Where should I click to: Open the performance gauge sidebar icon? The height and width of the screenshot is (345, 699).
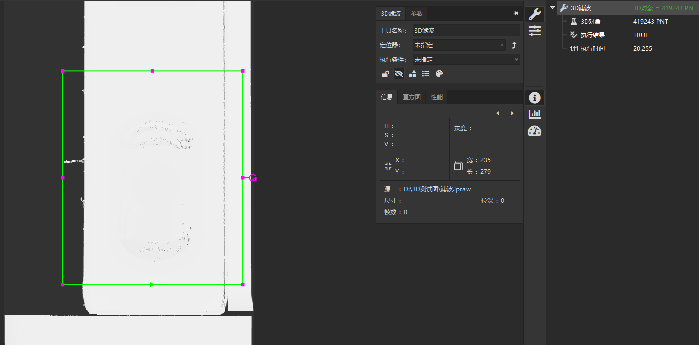pyautogui.click(x=535, y=131)
